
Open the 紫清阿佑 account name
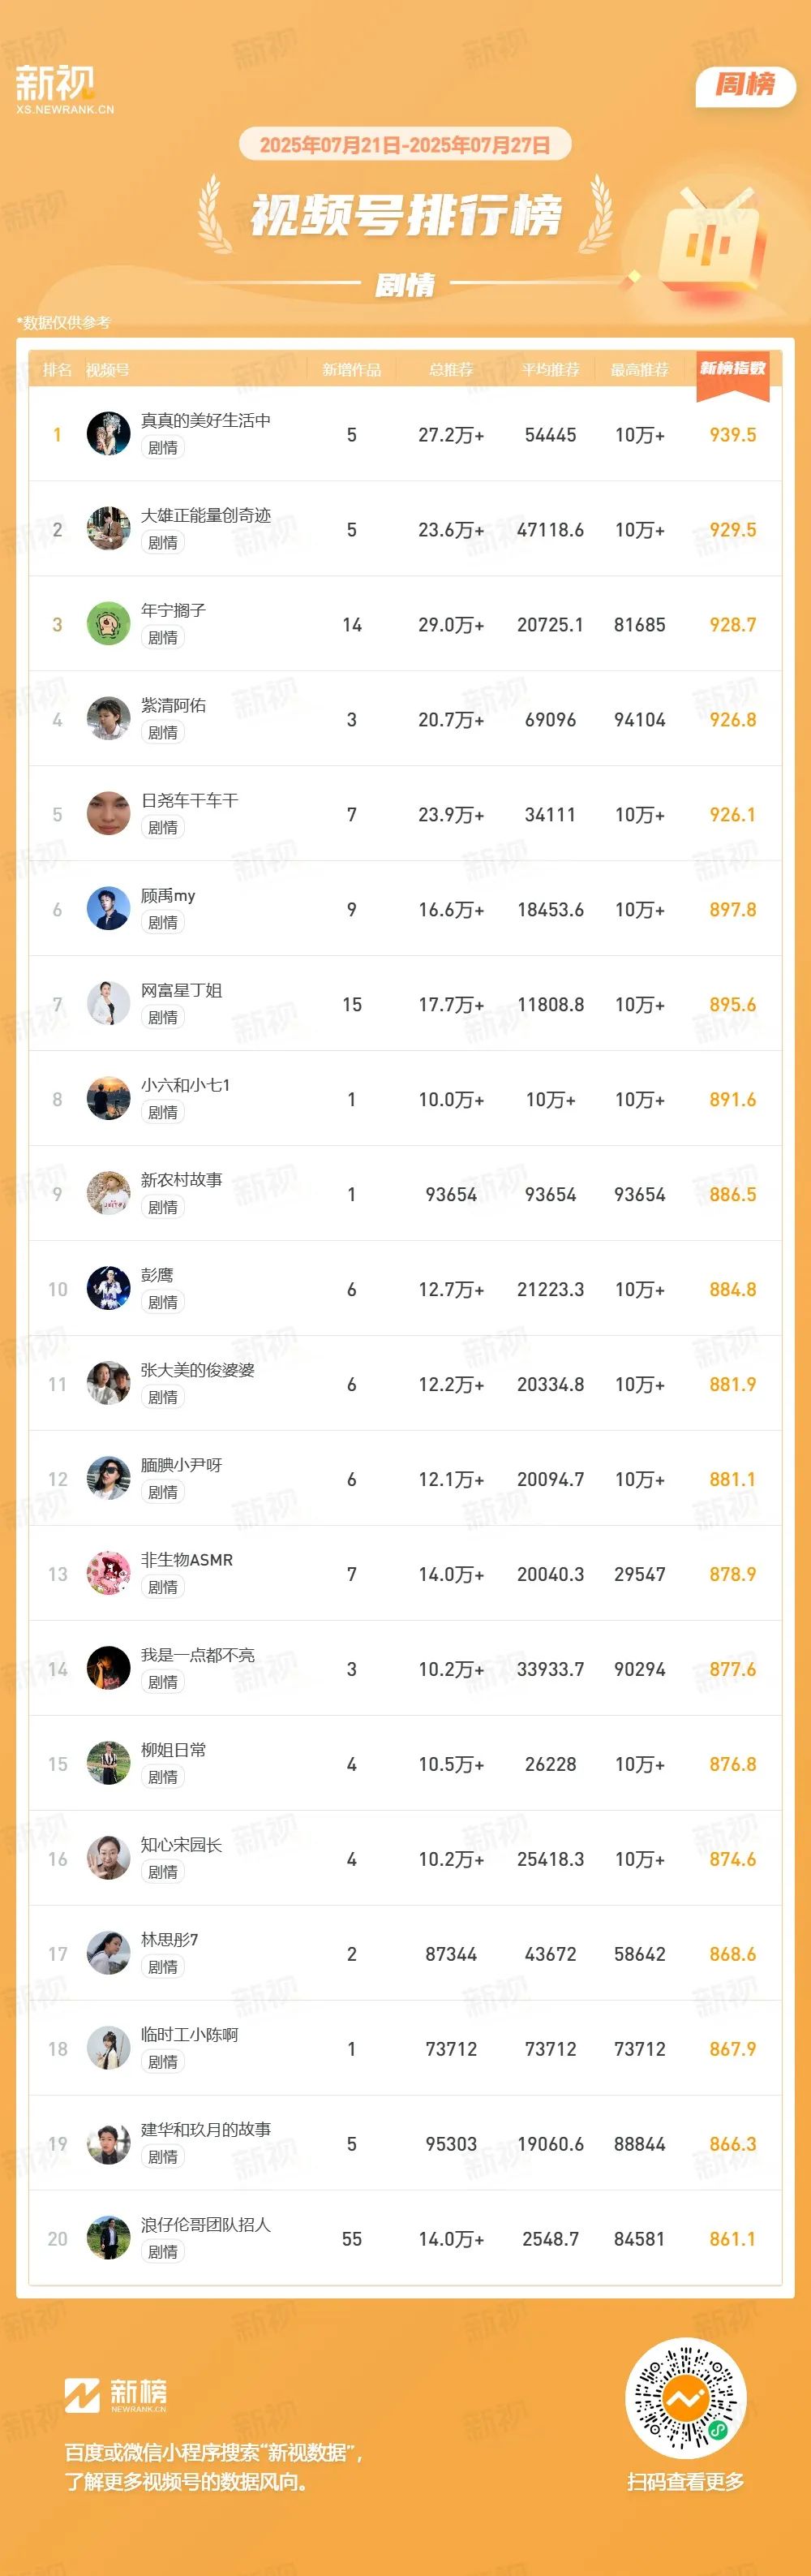pyautogui.click(x=174, y=706)
